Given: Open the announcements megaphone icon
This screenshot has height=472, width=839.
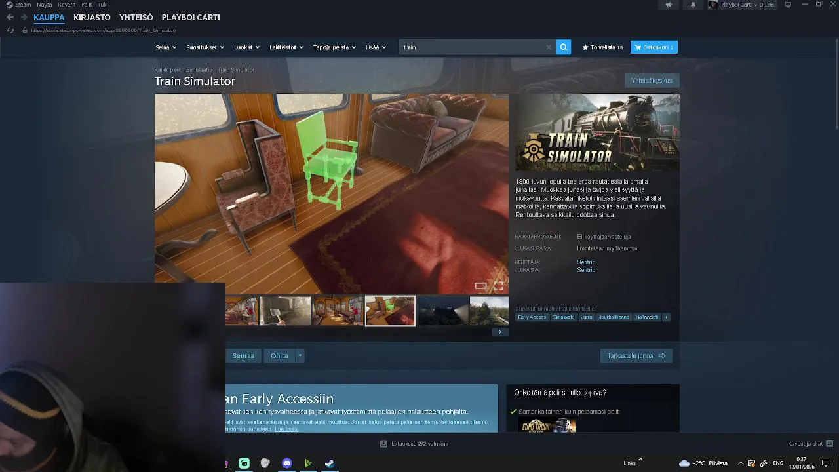Looking at the screenshot, I should click(669, 5).
